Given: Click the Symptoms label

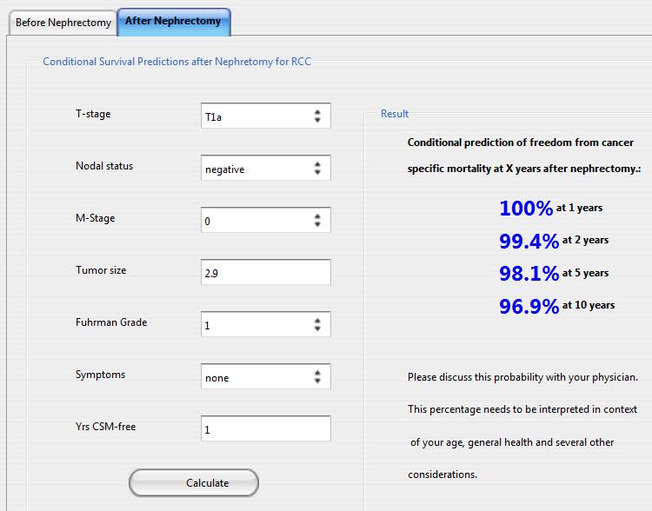Looking at the screenshot, I should (x=100, y=375).
